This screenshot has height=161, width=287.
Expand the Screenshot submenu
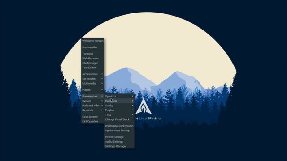click(93, 79)
